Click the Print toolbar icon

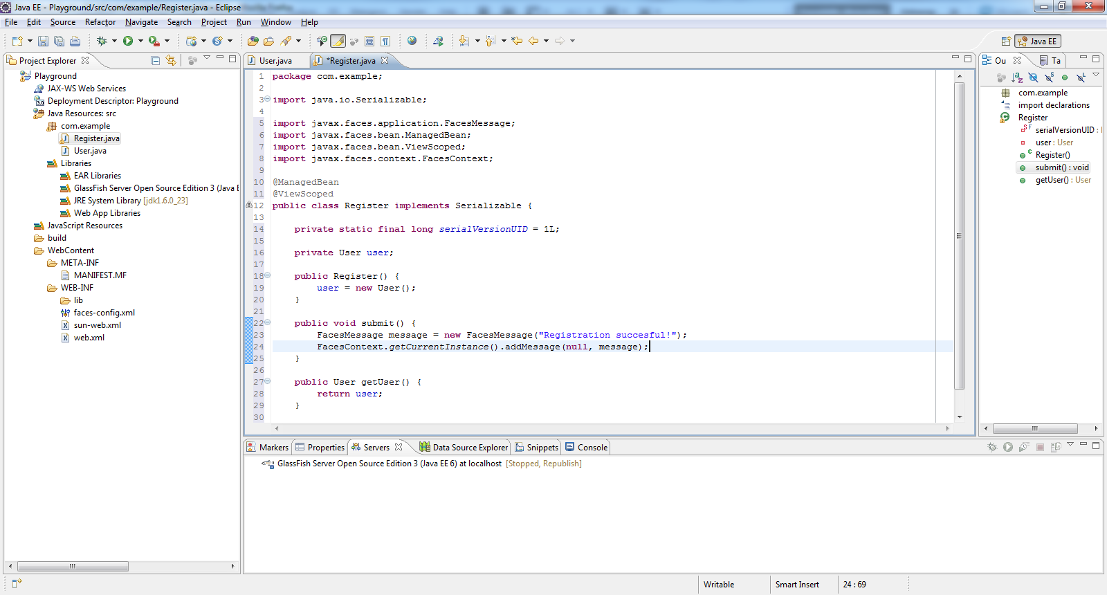pos(75,41)
